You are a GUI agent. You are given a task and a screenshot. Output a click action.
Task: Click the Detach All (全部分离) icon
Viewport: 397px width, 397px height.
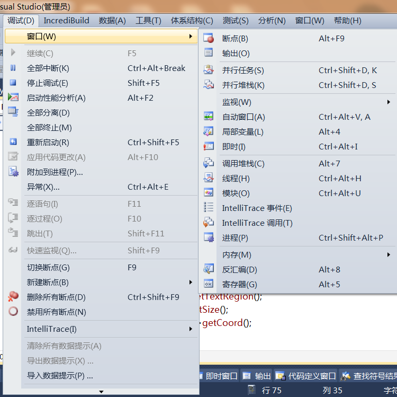13,112
